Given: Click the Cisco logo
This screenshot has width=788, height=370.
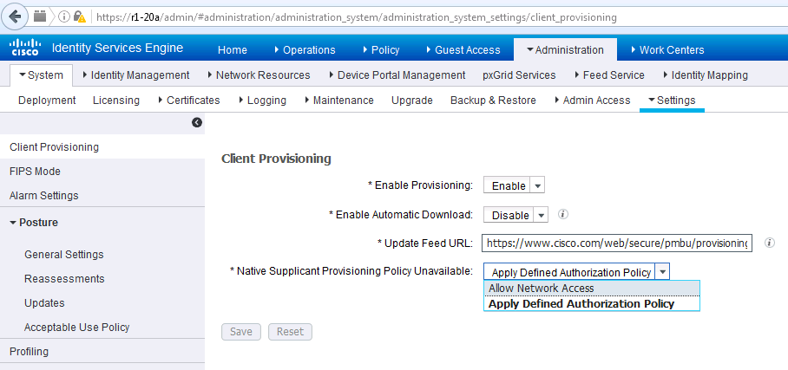Looking at the screenshot, I should pyautogui.click(x=25, y=49).
